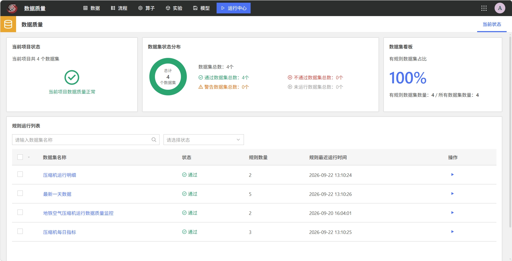Check the box for 最新一天数据 row
Image resolution: width=512 pixels, height=261 pixels.
20,193
